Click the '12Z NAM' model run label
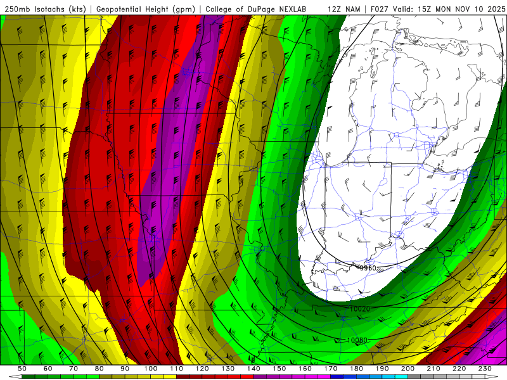This screenshot has width=507, height=380. pos(344,9)
